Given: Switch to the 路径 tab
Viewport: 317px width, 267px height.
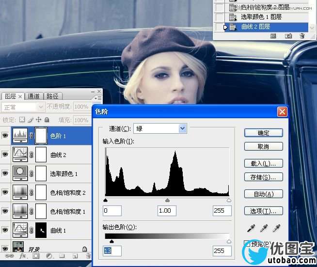Looking at the screenshot, I should (52, 96).
